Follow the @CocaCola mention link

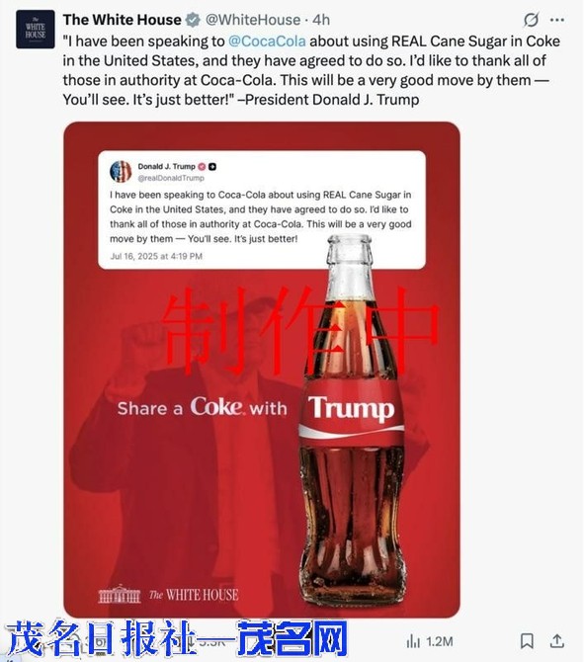click(267, 41)
